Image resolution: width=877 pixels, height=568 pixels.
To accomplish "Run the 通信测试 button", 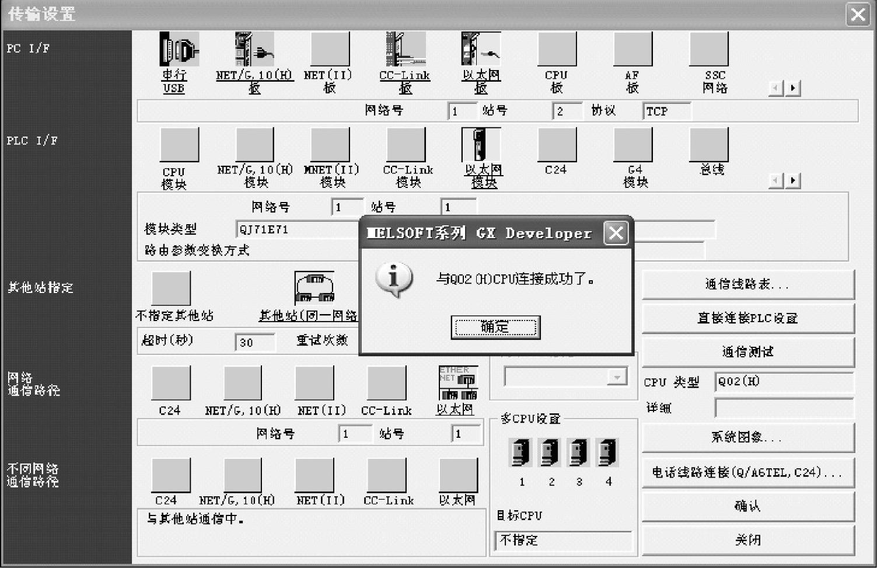I will click(x=748, y=352).
